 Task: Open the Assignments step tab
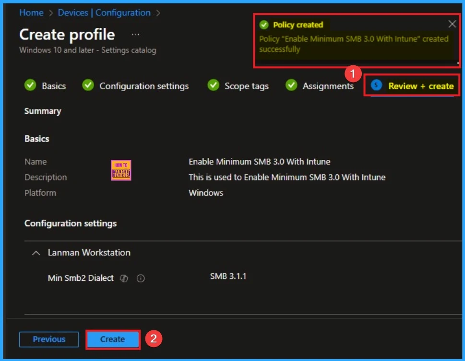coord(328,86)
